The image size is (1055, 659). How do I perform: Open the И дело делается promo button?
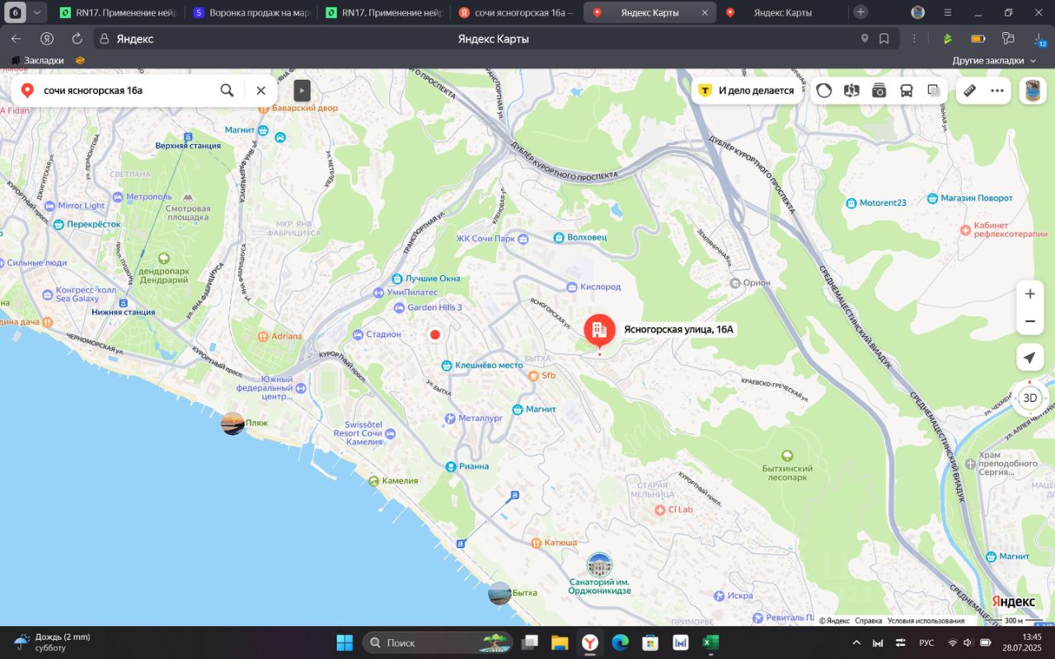point(747,91)
